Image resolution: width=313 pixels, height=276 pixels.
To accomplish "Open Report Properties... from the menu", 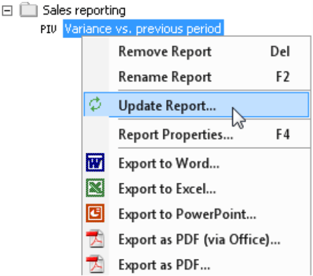I will 196,134.
